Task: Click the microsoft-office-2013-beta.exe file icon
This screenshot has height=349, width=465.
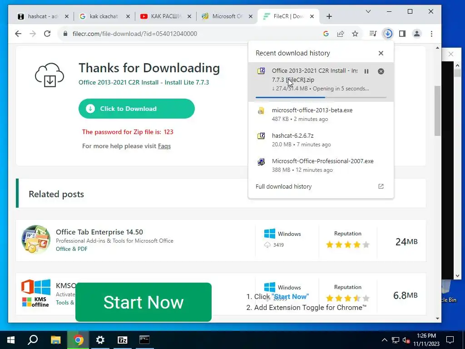Action: pyautogui.click(x=261, y=111)
